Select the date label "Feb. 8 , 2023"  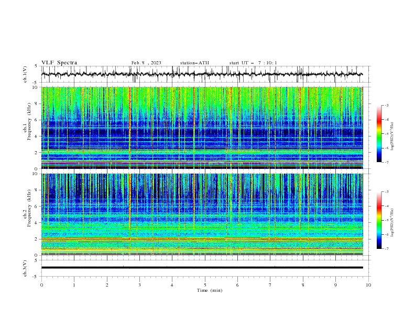tap(146, 63)
